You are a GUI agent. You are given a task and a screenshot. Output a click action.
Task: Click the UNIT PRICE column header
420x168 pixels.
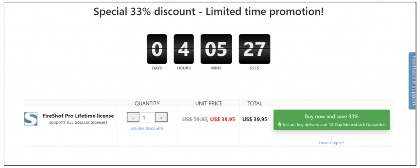pos(208,103)
